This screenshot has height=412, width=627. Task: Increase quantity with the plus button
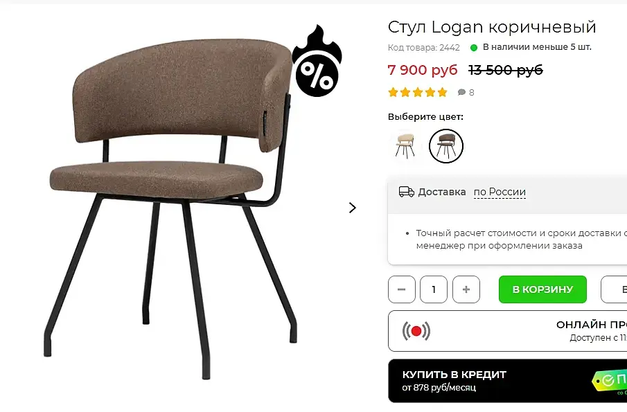click(466, 289)
